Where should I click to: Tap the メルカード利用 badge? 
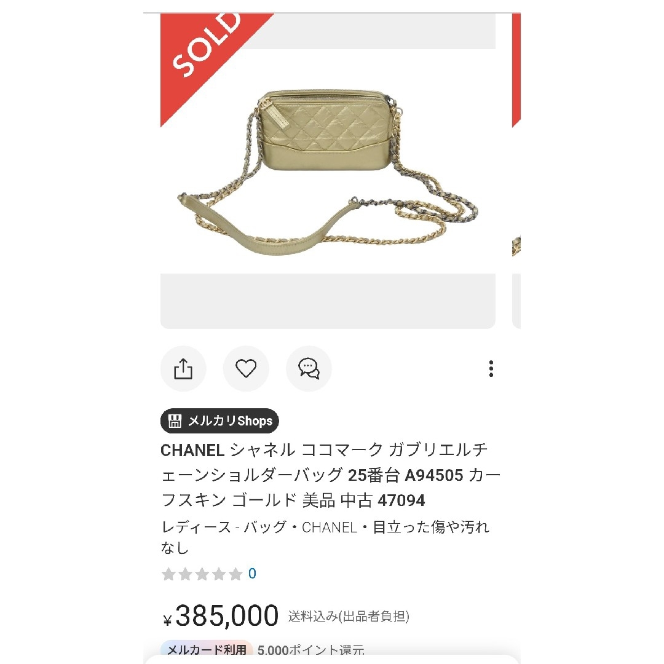[x=207, y=649]
